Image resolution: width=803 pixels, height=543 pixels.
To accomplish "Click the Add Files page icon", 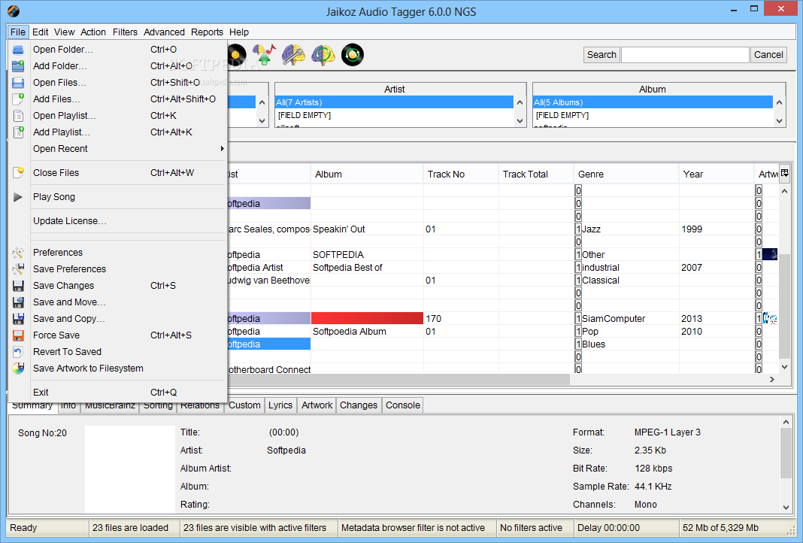I will point(18,99).
